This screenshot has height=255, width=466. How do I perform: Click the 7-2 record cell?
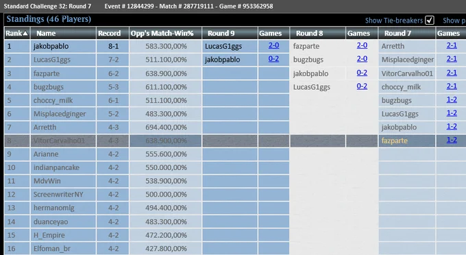pos(113,60)
